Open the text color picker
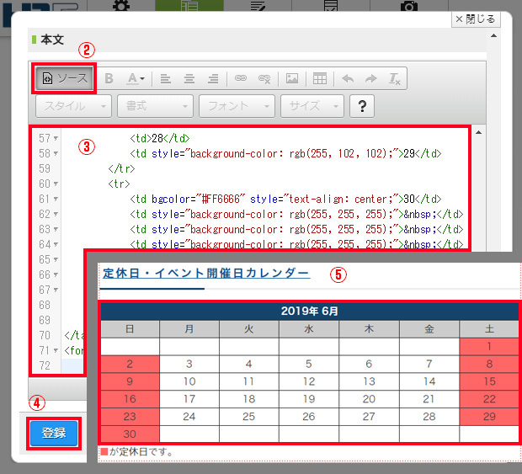The image size is (522, 474). click(x=135, y=78)
